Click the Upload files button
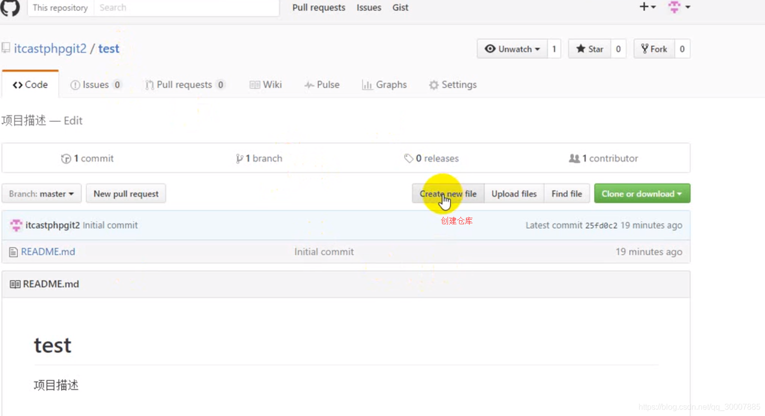 point(514,194)
